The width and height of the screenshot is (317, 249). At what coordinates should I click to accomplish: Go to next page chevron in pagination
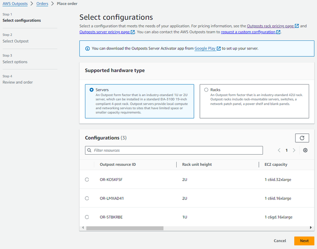(294, 150)
